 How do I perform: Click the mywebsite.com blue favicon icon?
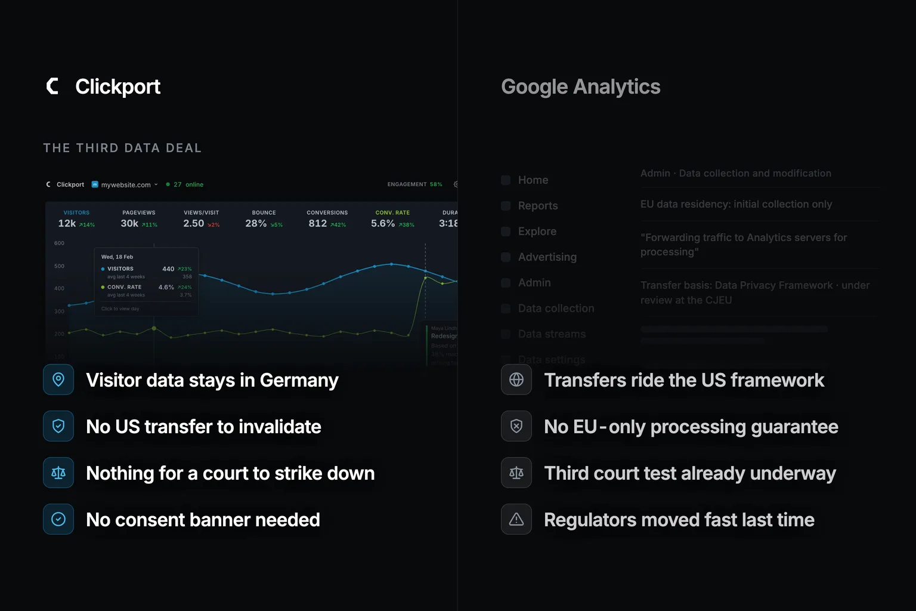pos(95,184)
